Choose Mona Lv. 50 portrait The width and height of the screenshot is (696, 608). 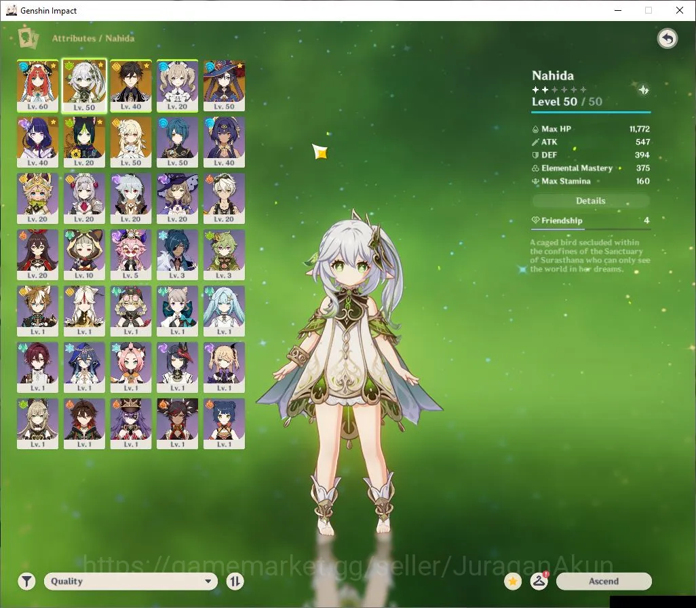pyautogui.click(x=224, y=85)
